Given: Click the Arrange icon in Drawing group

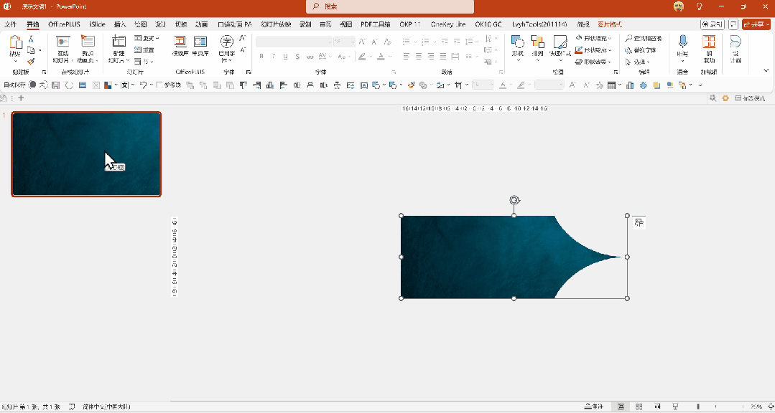Looking at the screenshot, I should [x=537, y=42].
